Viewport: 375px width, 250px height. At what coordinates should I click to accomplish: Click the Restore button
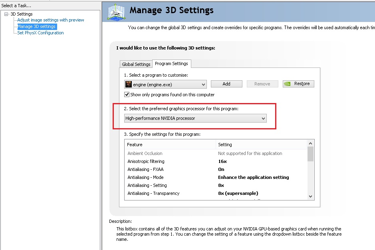click(x=298, y=84)
